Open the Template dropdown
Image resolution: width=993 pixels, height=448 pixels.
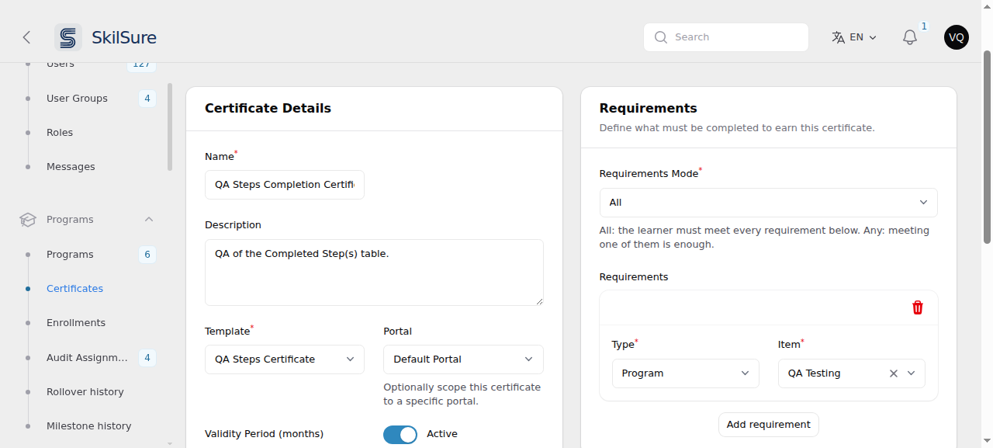coord(285,359)
